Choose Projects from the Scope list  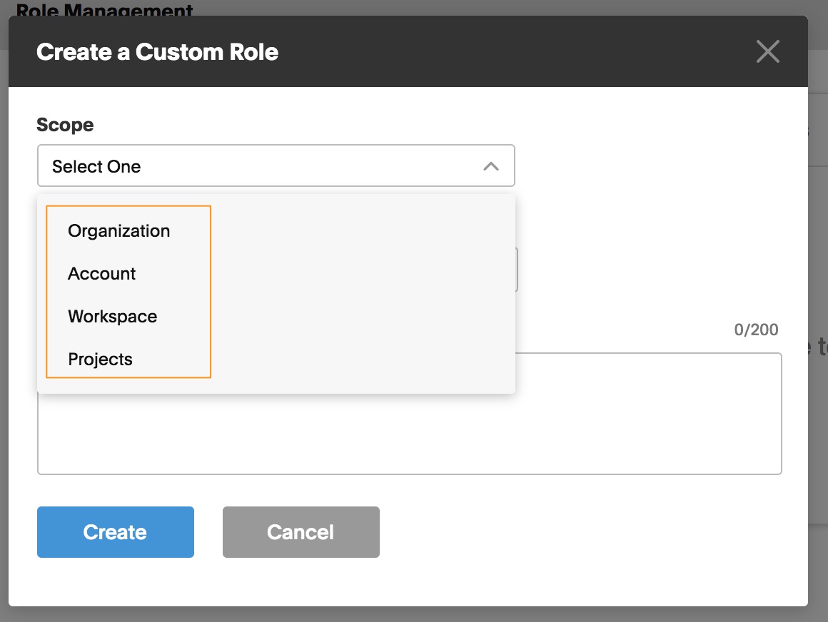click(101, 360)
